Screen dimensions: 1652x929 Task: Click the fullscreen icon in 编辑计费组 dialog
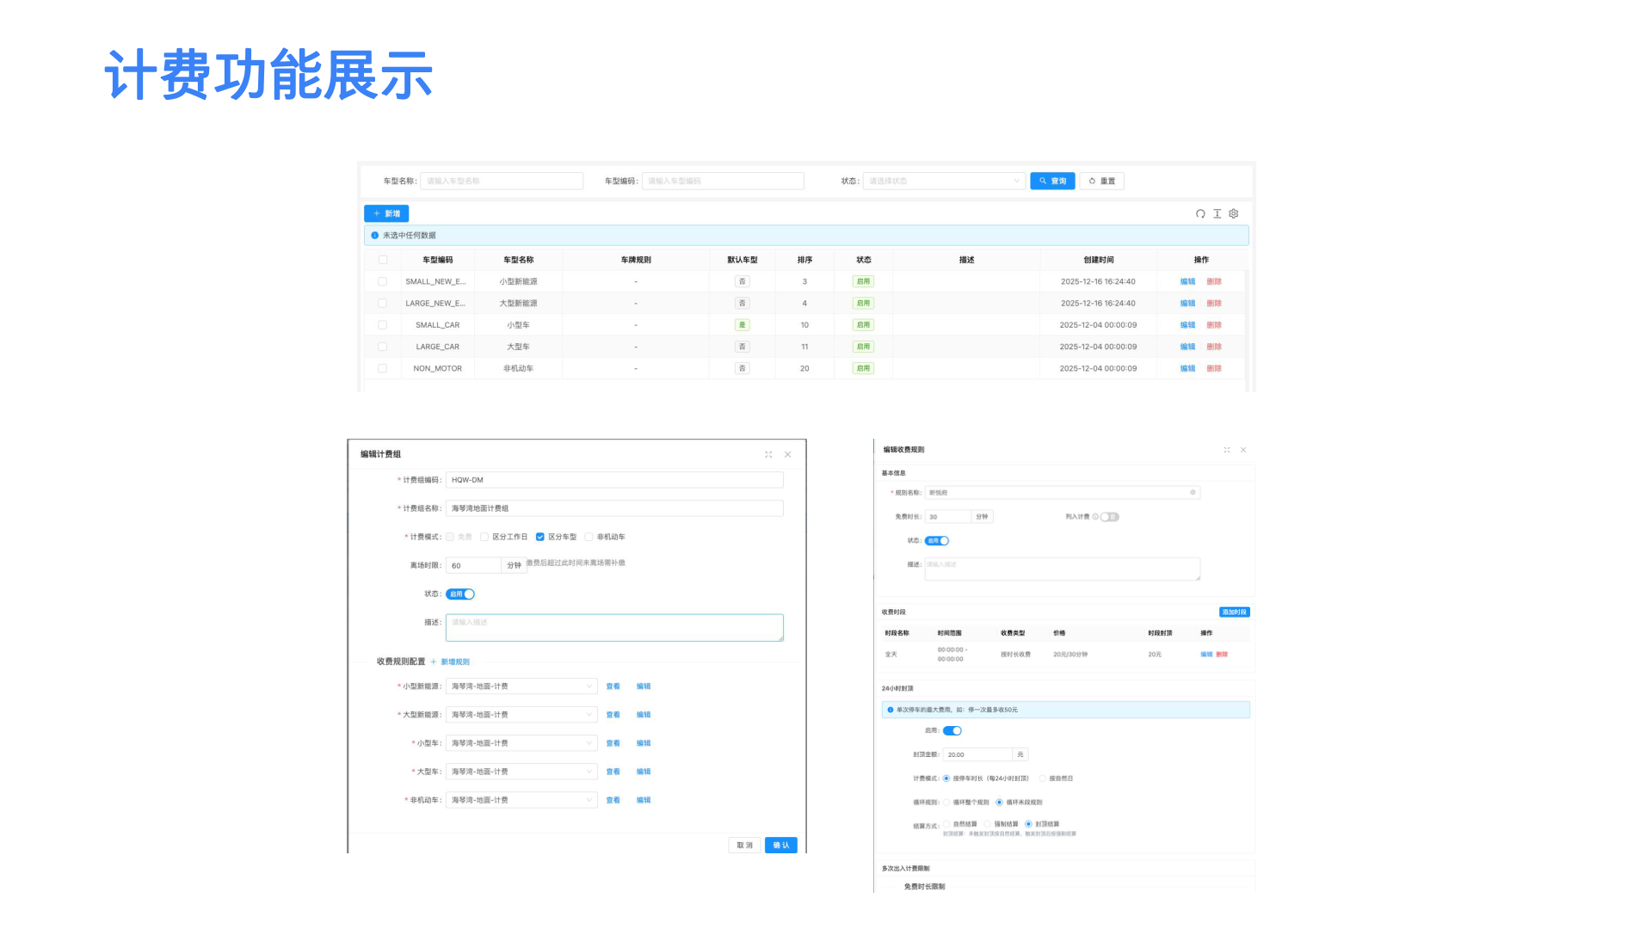768,454
